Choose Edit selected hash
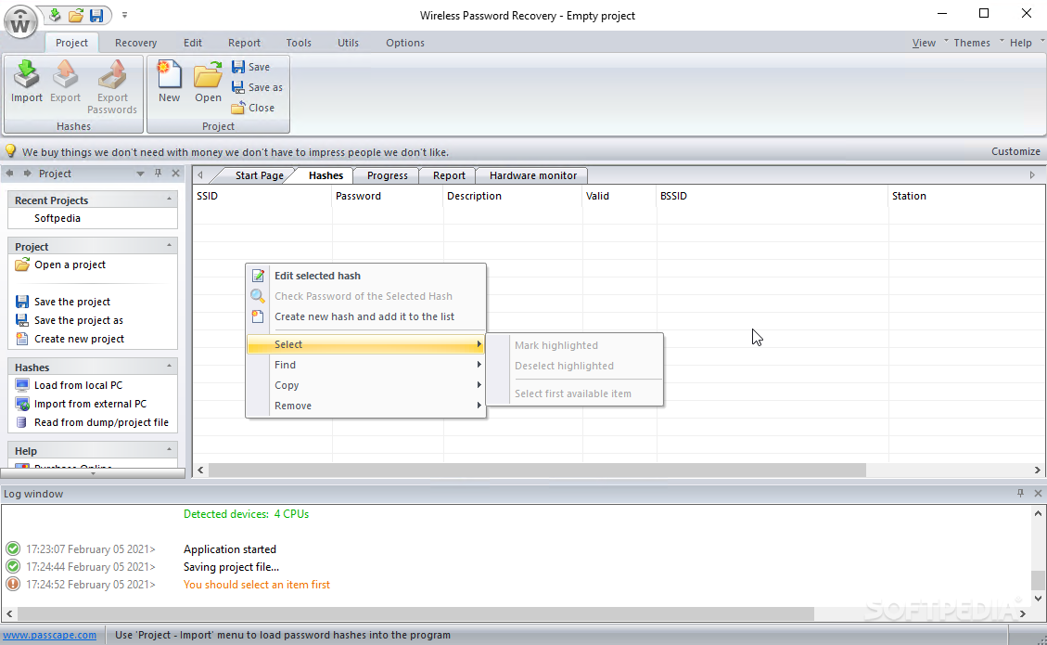The height and width of the screenshot is (645, 1047). [x=366, y=276]
